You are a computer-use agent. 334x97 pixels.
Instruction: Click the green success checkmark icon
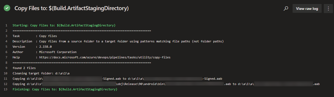pyautogui.click(x=7, y=8)
